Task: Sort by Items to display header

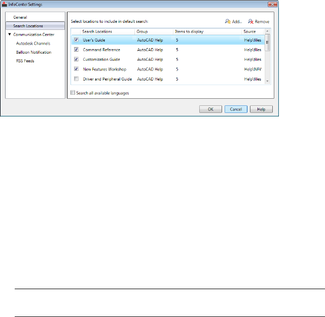Action: click(207, 31)
